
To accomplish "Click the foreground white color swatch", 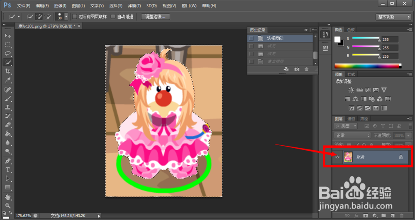I will pyautogui.click(x=337, y=40).
